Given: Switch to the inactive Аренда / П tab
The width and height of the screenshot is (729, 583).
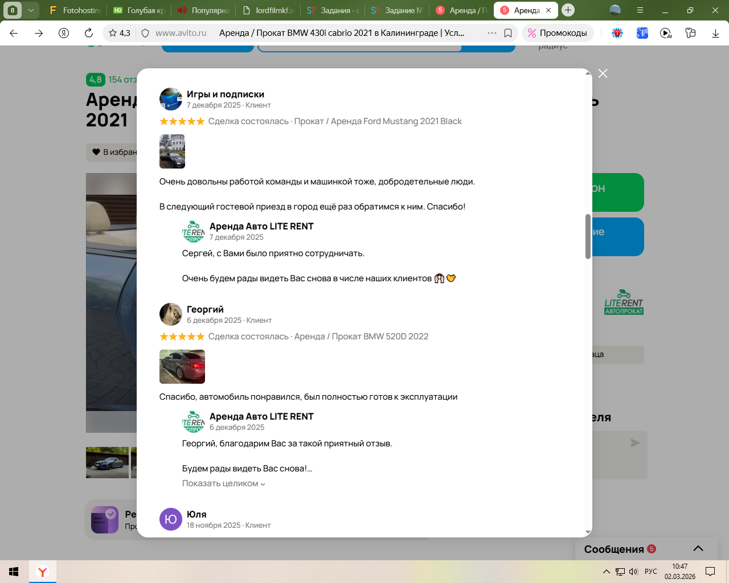Looking at the screenshot, I should (461, 10).
